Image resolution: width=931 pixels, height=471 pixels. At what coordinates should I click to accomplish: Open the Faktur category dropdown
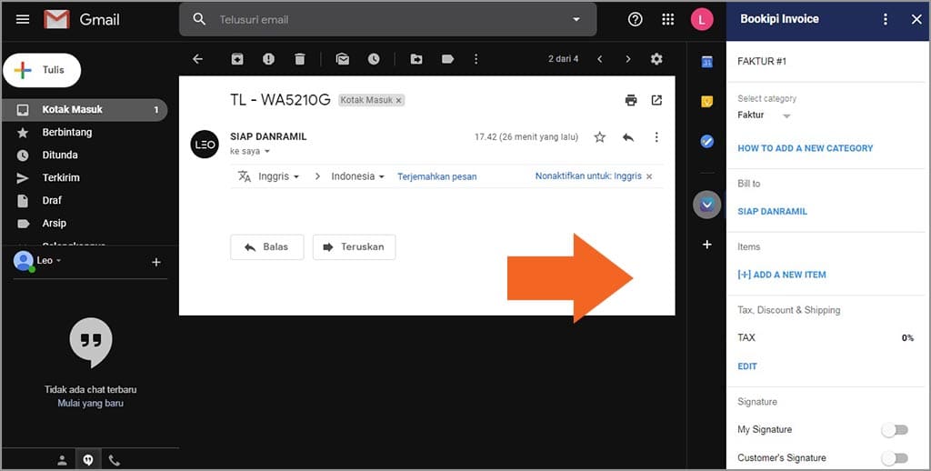764,115
